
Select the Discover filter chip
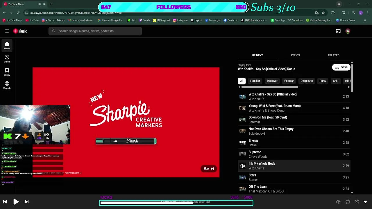pyautogui.click(x=272, y=81)
